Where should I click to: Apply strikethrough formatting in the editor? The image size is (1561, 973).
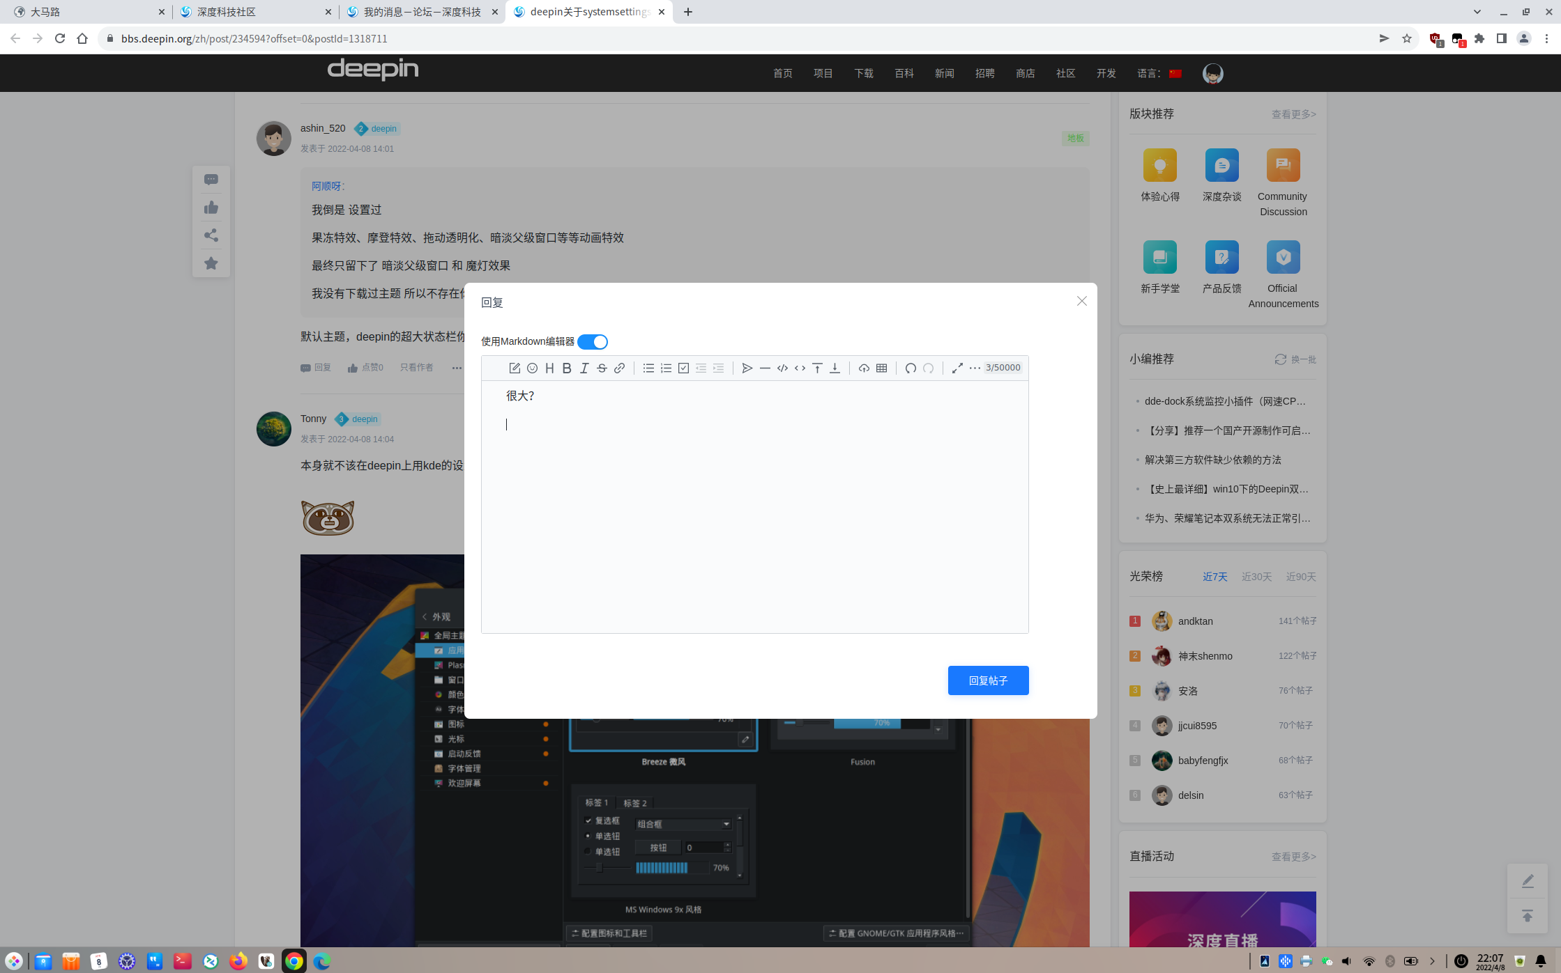(x=602, y=368)
